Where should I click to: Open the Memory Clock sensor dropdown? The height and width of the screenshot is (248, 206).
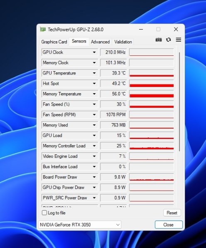[94, 63]
